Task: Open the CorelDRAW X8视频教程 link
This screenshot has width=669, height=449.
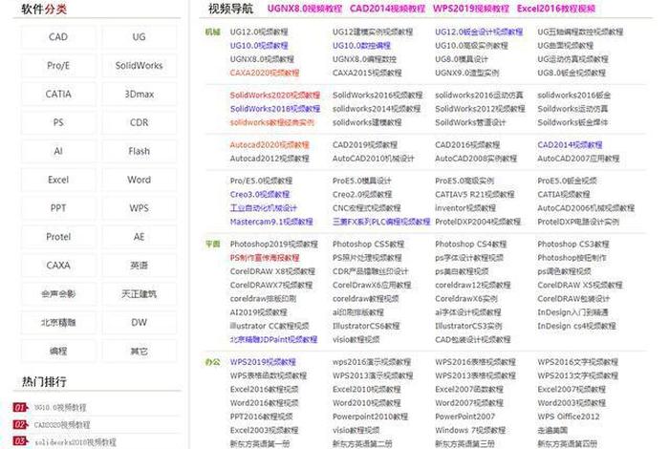Action: [272, 271]
